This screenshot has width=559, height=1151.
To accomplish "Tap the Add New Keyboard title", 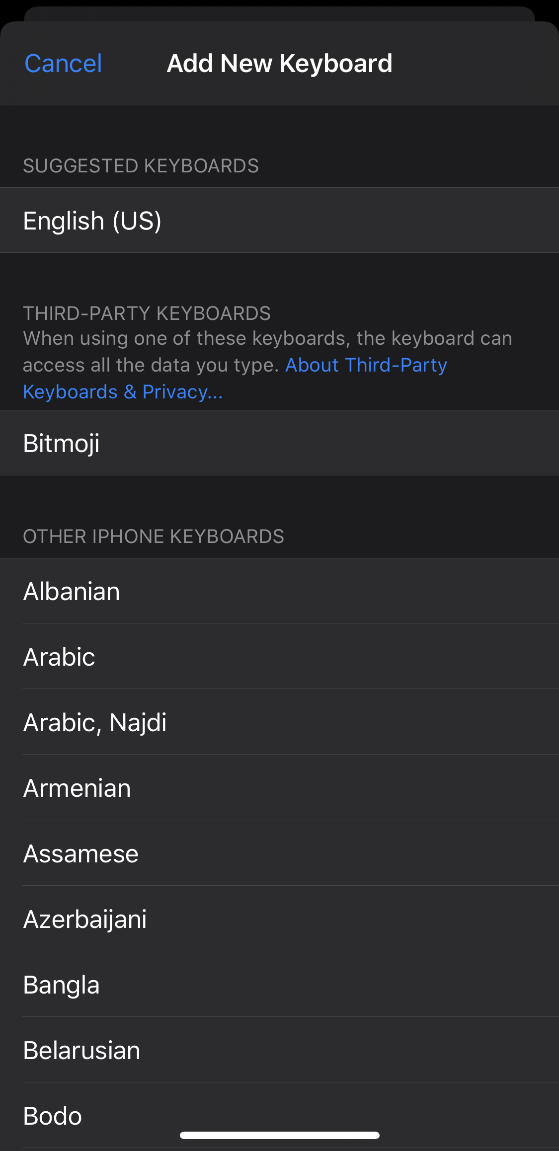I will tap(279, 64).
